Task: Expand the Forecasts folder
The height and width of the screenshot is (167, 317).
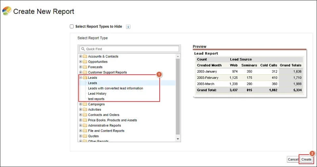Action: tap(81, 67)
